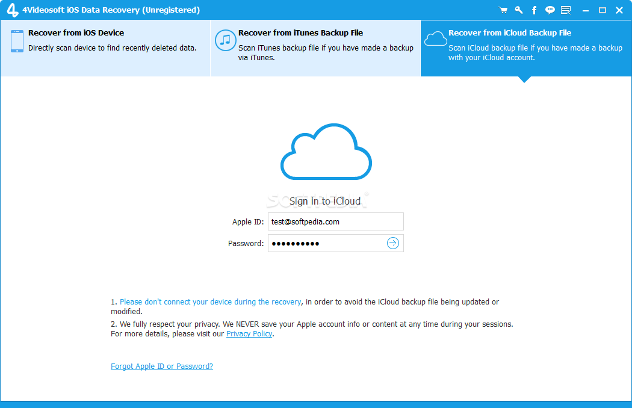632x408 pixels.
Task: Open the title bar menu icon
Action: [566, 10]
